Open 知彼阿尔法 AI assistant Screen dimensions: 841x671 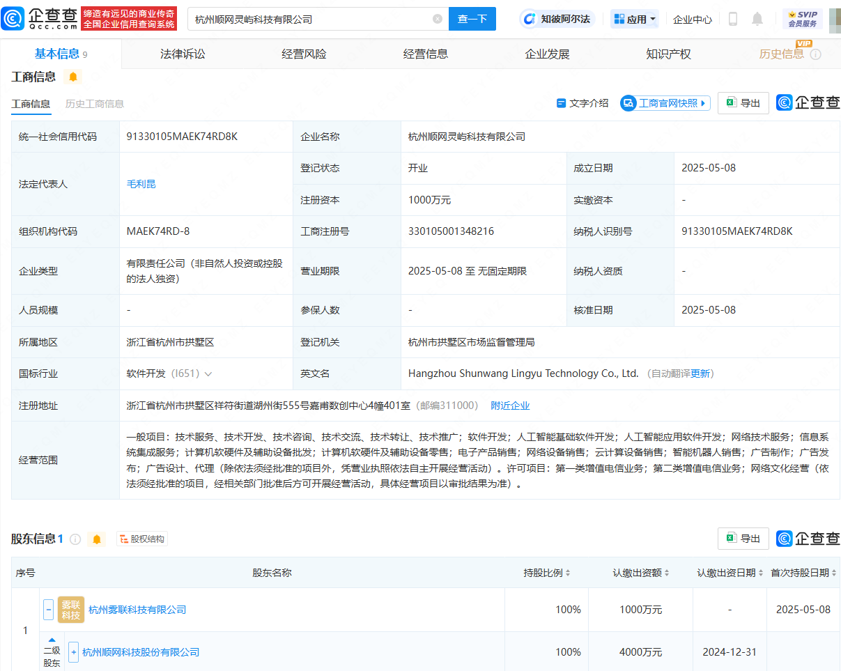(x=557, y=19)
